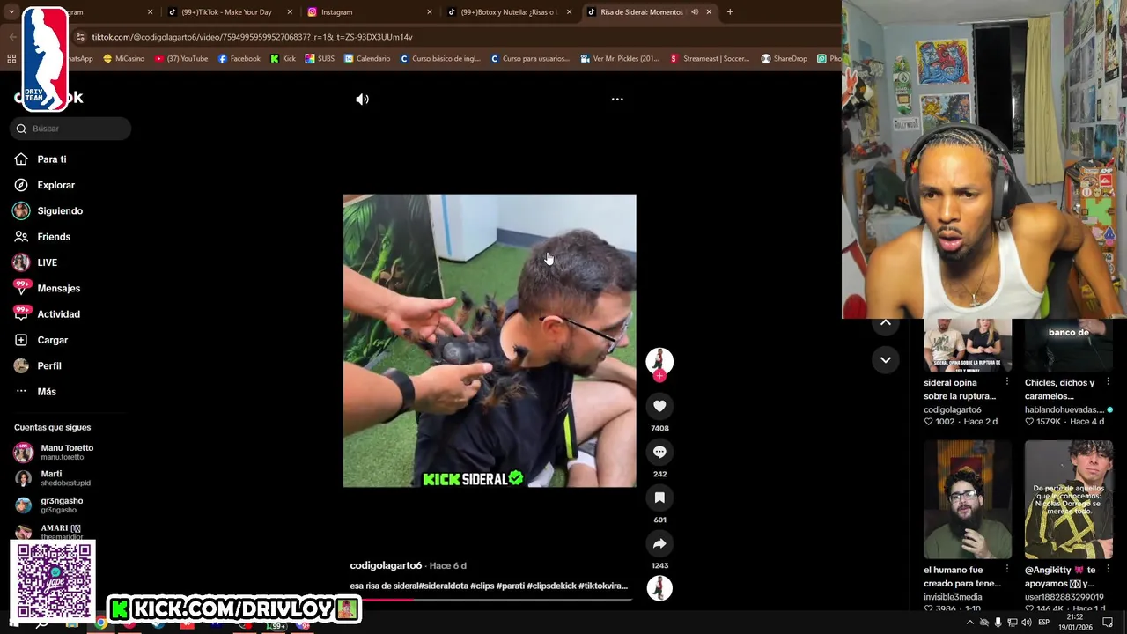Open the MiCasino bookmark

click(x=124, y=59)
